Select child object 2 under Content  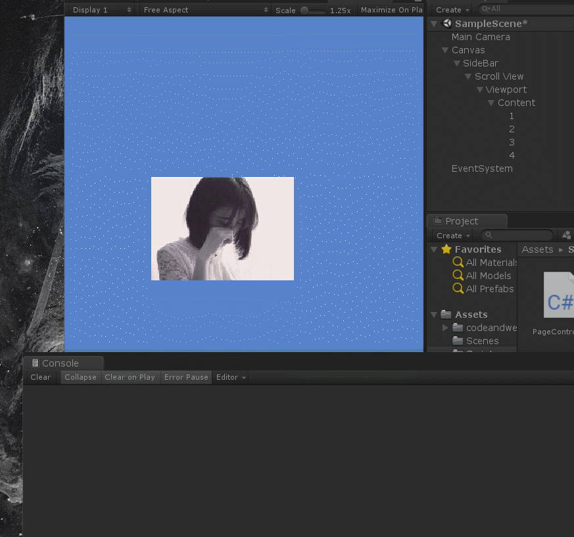[512, 129]
